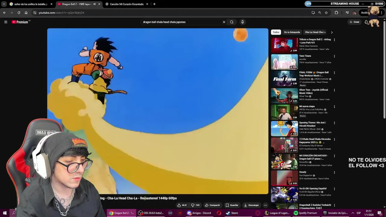The height and width of the screenshot is (217, 386).
Task: Close the Dragon Ball Z browser tab
Action: pos(99,4)
